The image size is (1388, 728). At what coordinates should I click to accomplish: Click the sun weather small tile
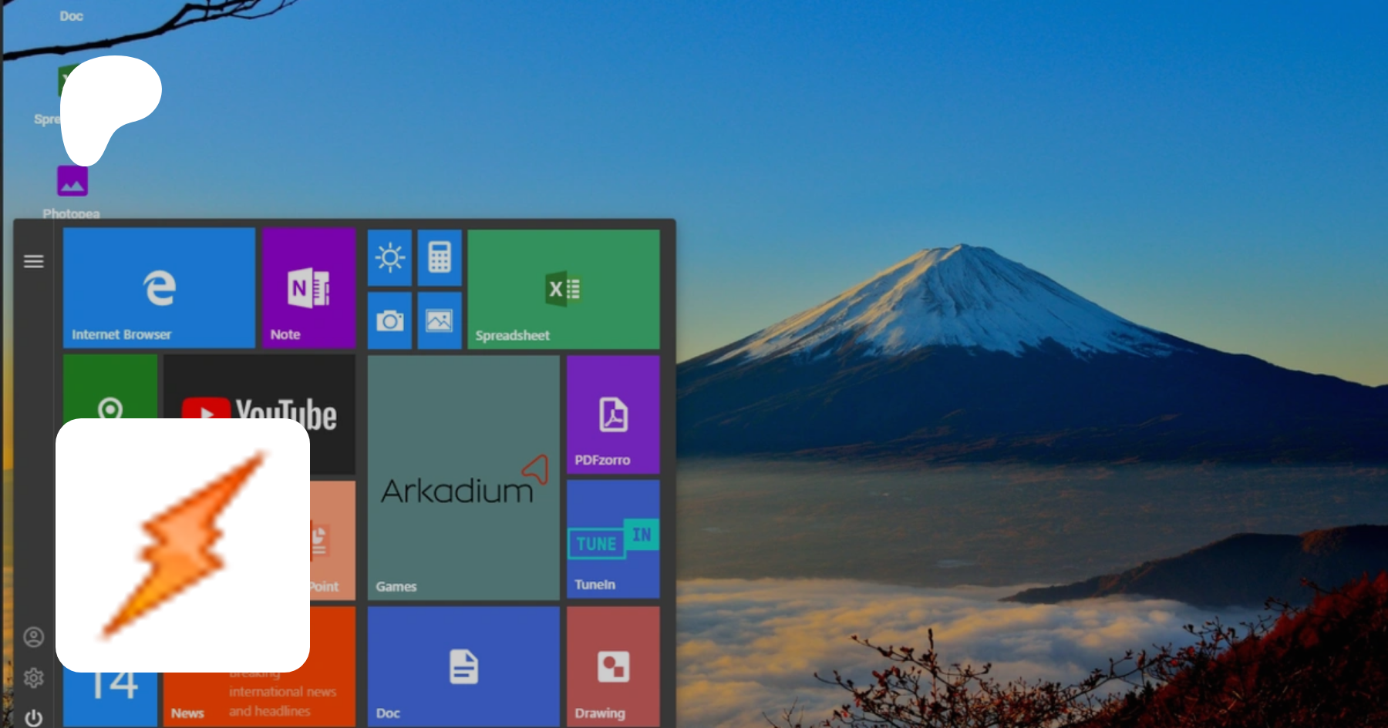tap(389, 257)
